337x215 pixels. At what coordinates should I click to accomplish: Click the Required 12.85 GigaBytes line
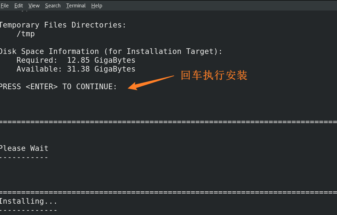[76, 60]
